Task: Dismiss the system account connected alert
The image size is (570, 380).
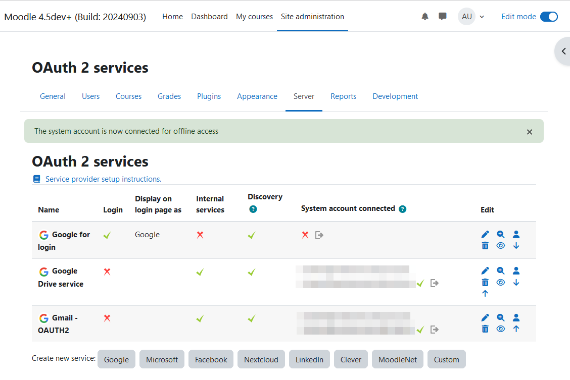Action: 530,132
